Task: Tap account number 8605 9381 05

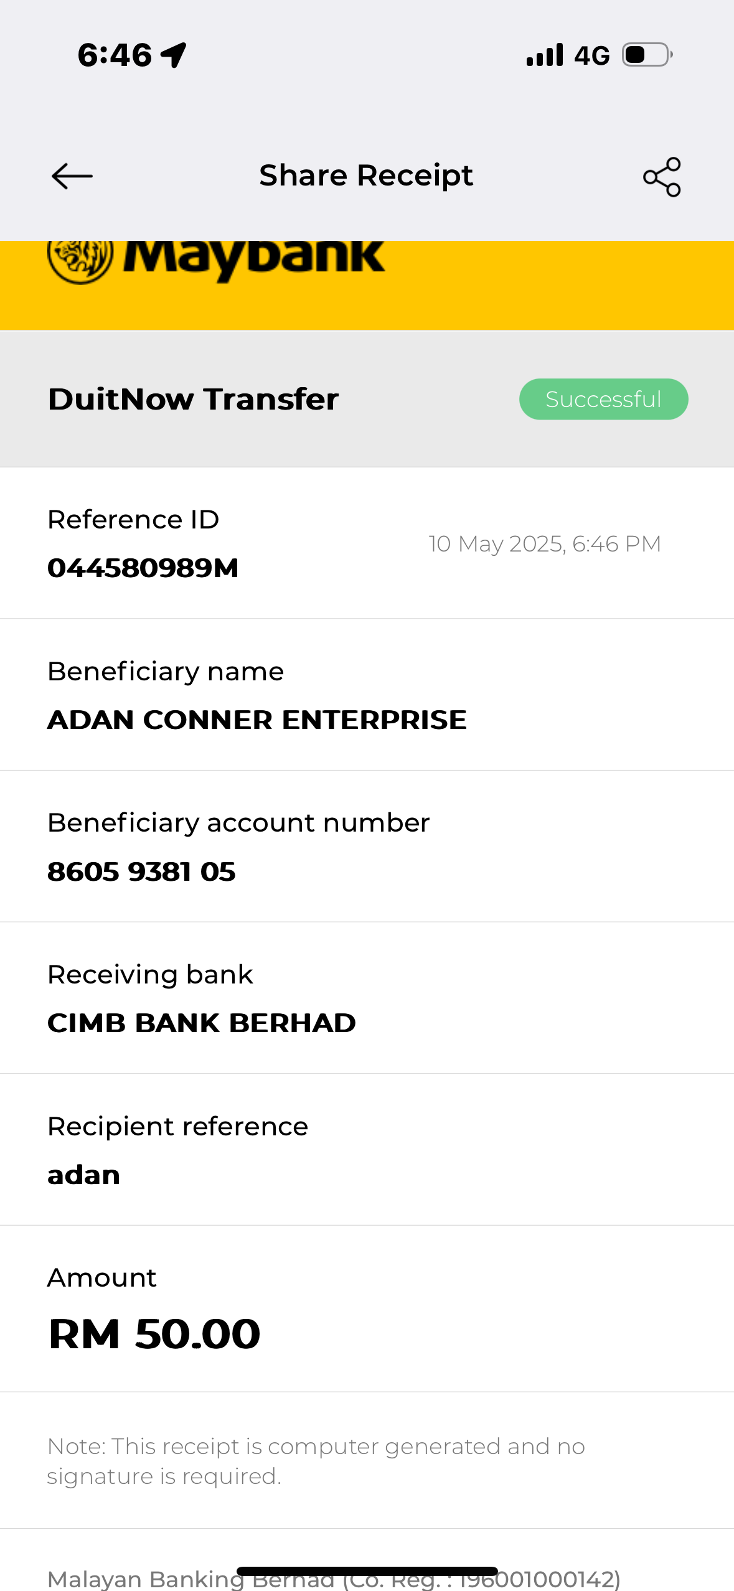Action: [x=142, y=871]
